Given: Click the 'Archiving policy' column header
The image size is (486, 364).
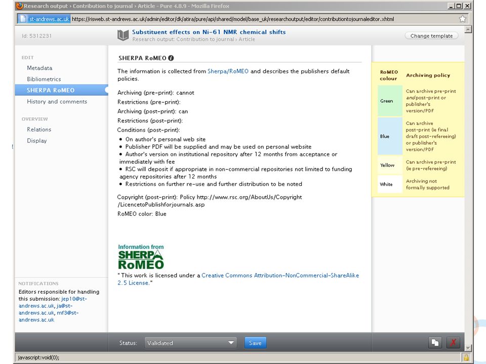Looking at the screenshot, I should pyautogui.click(x=428, y=75).
